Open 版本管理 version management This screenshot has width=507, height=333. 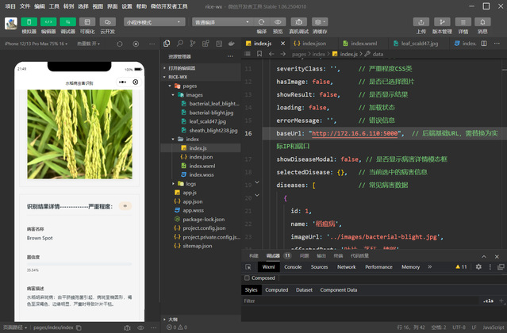[442, 21]
